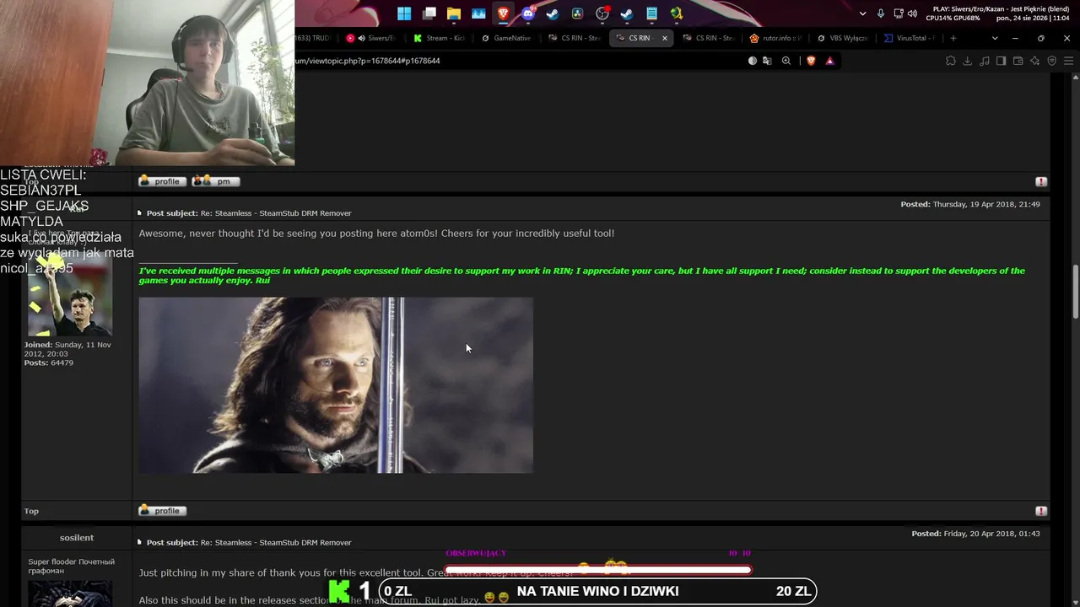
Task: Click the microphone tray icon
Action: [x=881, y=13]
